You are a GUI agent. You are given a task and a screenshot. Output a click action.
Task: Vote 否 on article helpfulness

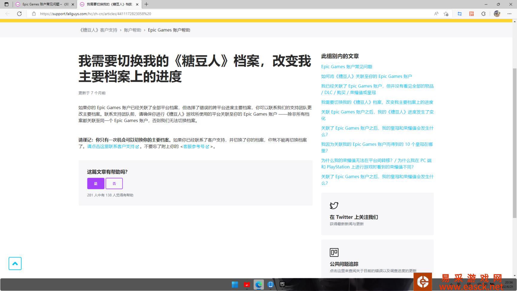click(114, 184)
